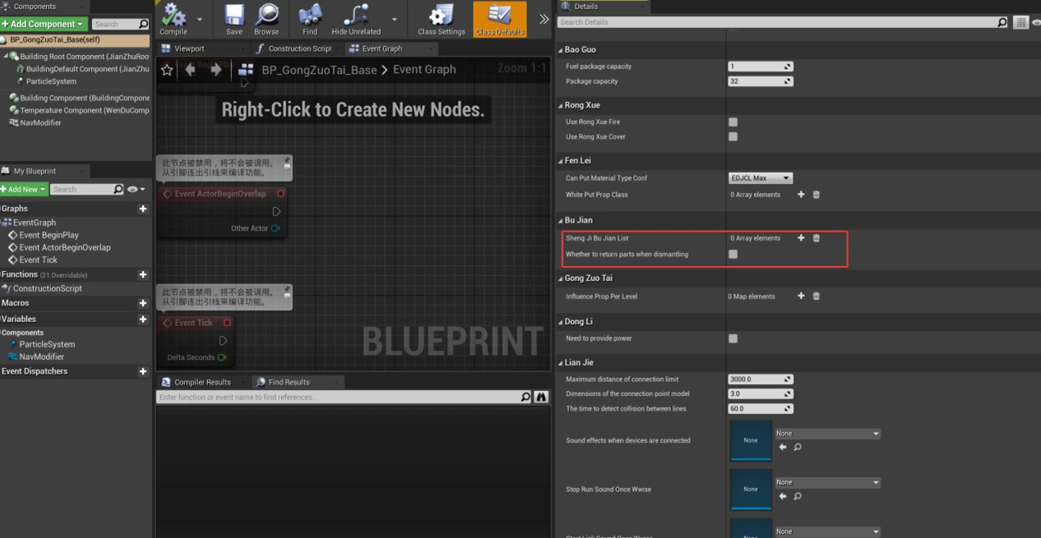The width and height of the screenshot is (1041, 538).
Task: Add element to Sheng Ji Bu Jian List
Action: pos(801,238)
